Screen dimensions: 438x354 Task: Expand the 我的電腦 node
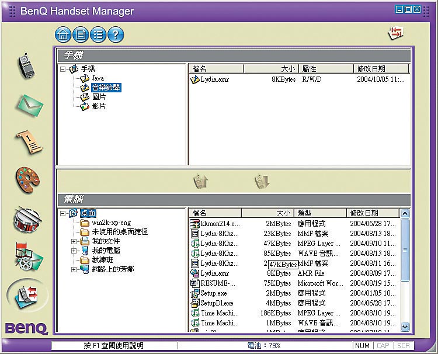pos(74,251)
